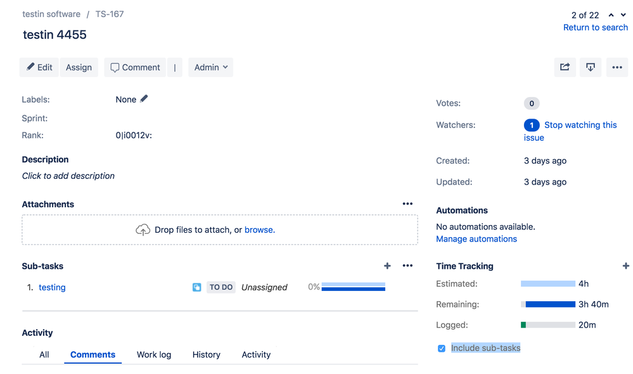This screenshot has width=633, height=374.
Task: Open the issue actions ellipsis menu
Action: (x=617, y=67)
